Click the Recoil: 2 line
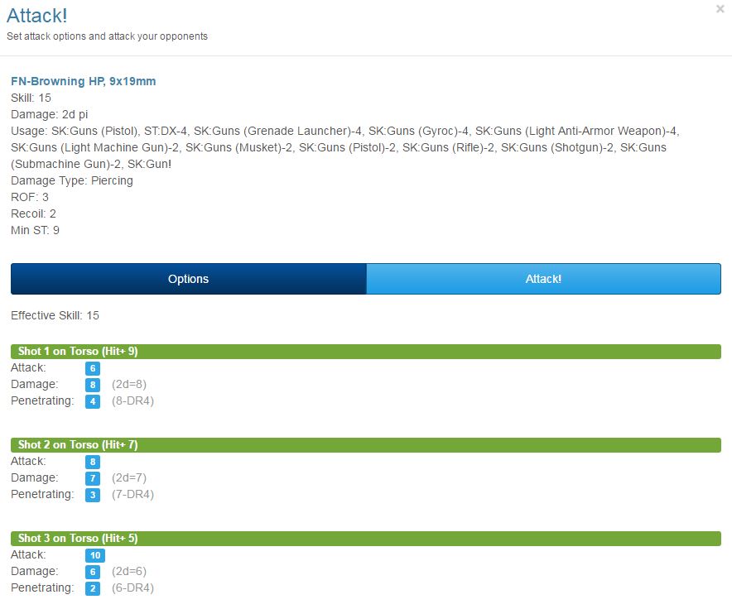The width and height of the screenshot is (732, 609). (34, 213)
